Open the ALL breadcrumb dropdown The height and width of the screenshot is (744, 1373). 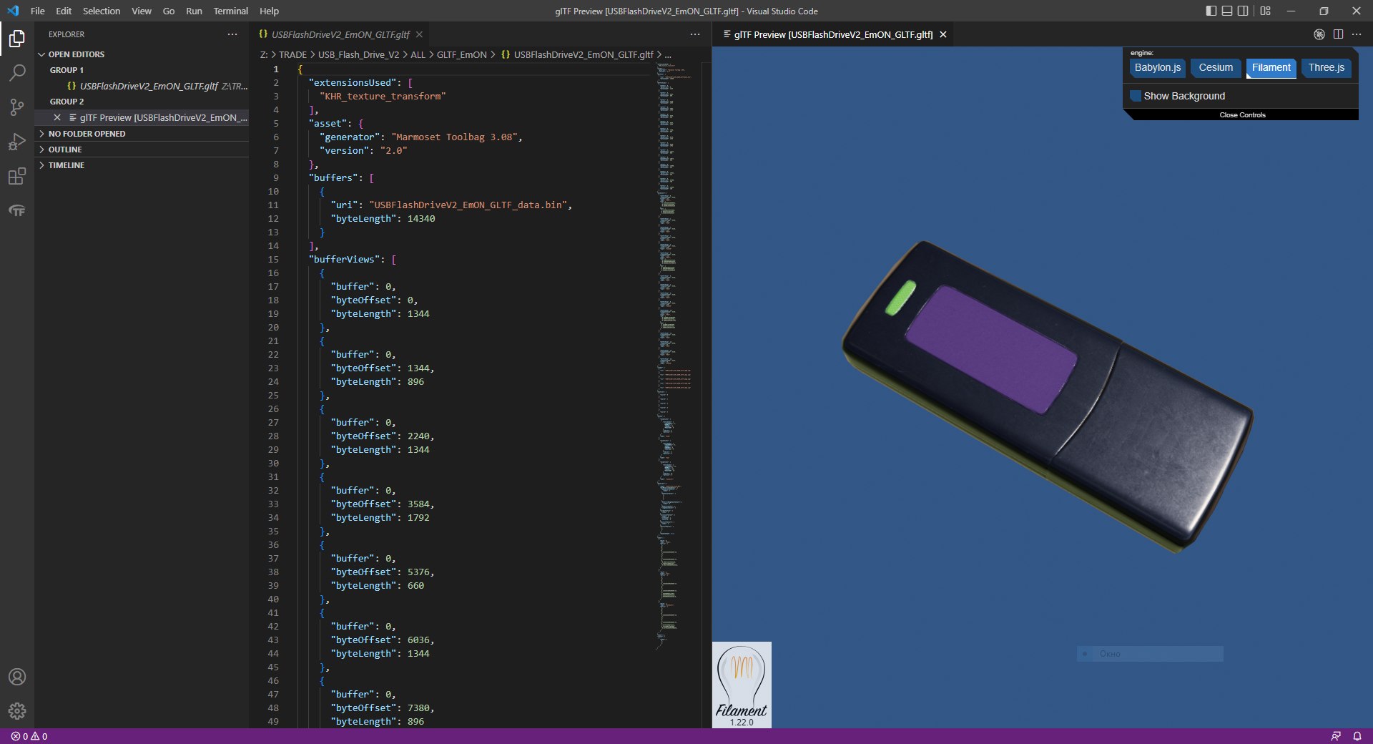point(418,54)
